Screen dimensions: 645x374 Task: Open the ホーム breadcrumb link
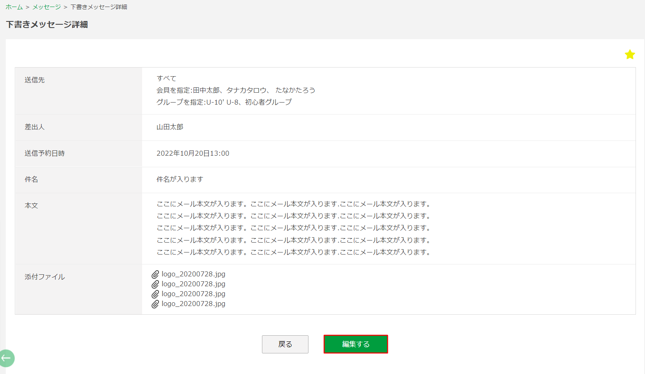coord(14,7)
